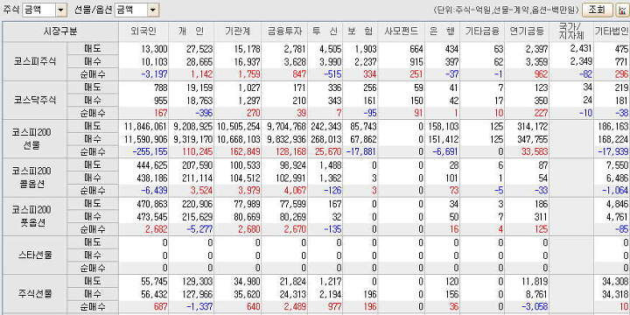630x315 pixels.
Task: Click 코스닥주식 individual net value -396
Action: (203, 113)
